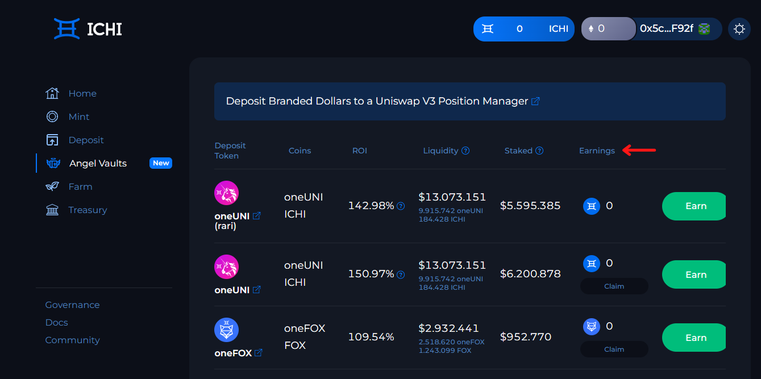Click the help icon beside 150.97% ROI
The image size is (761, 379).
401,274
